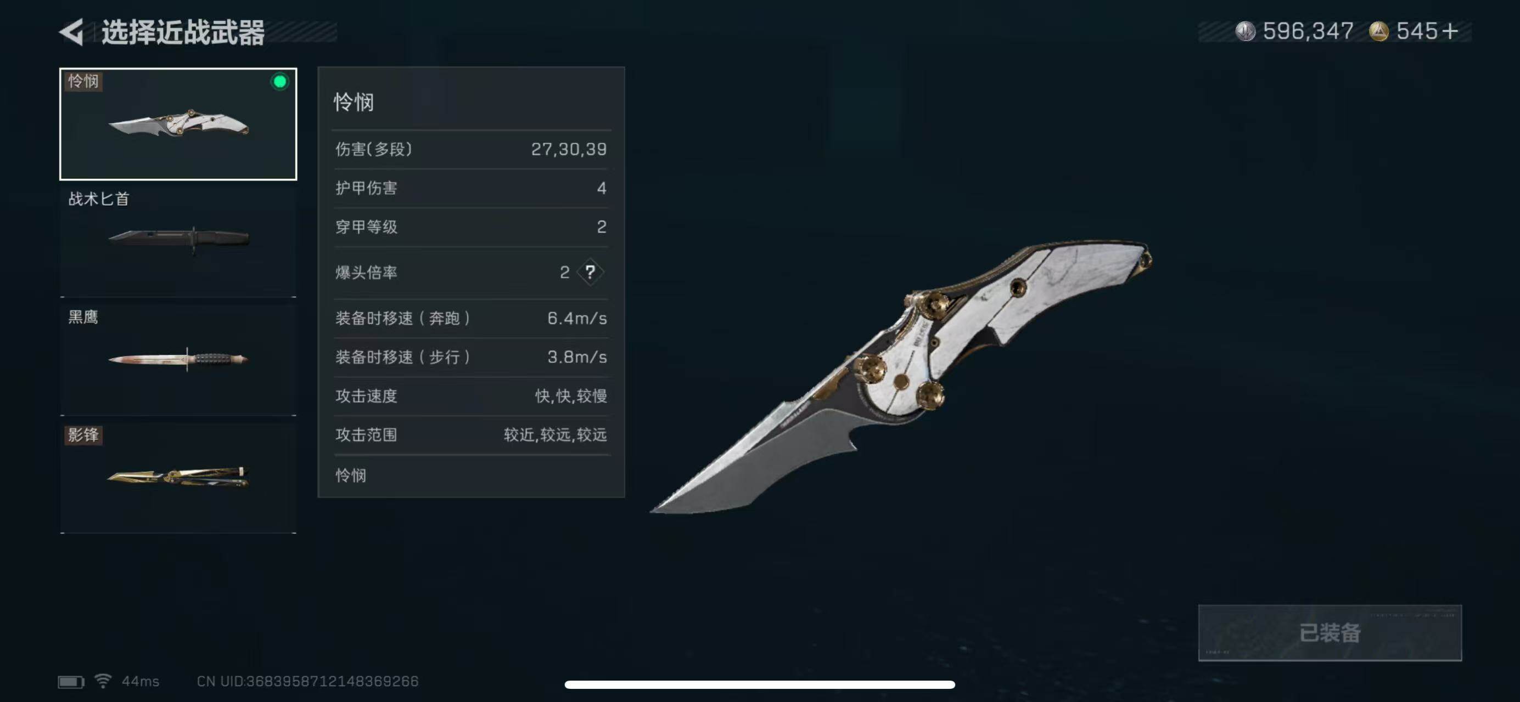Go back using the arrow icon

[72, 32]
